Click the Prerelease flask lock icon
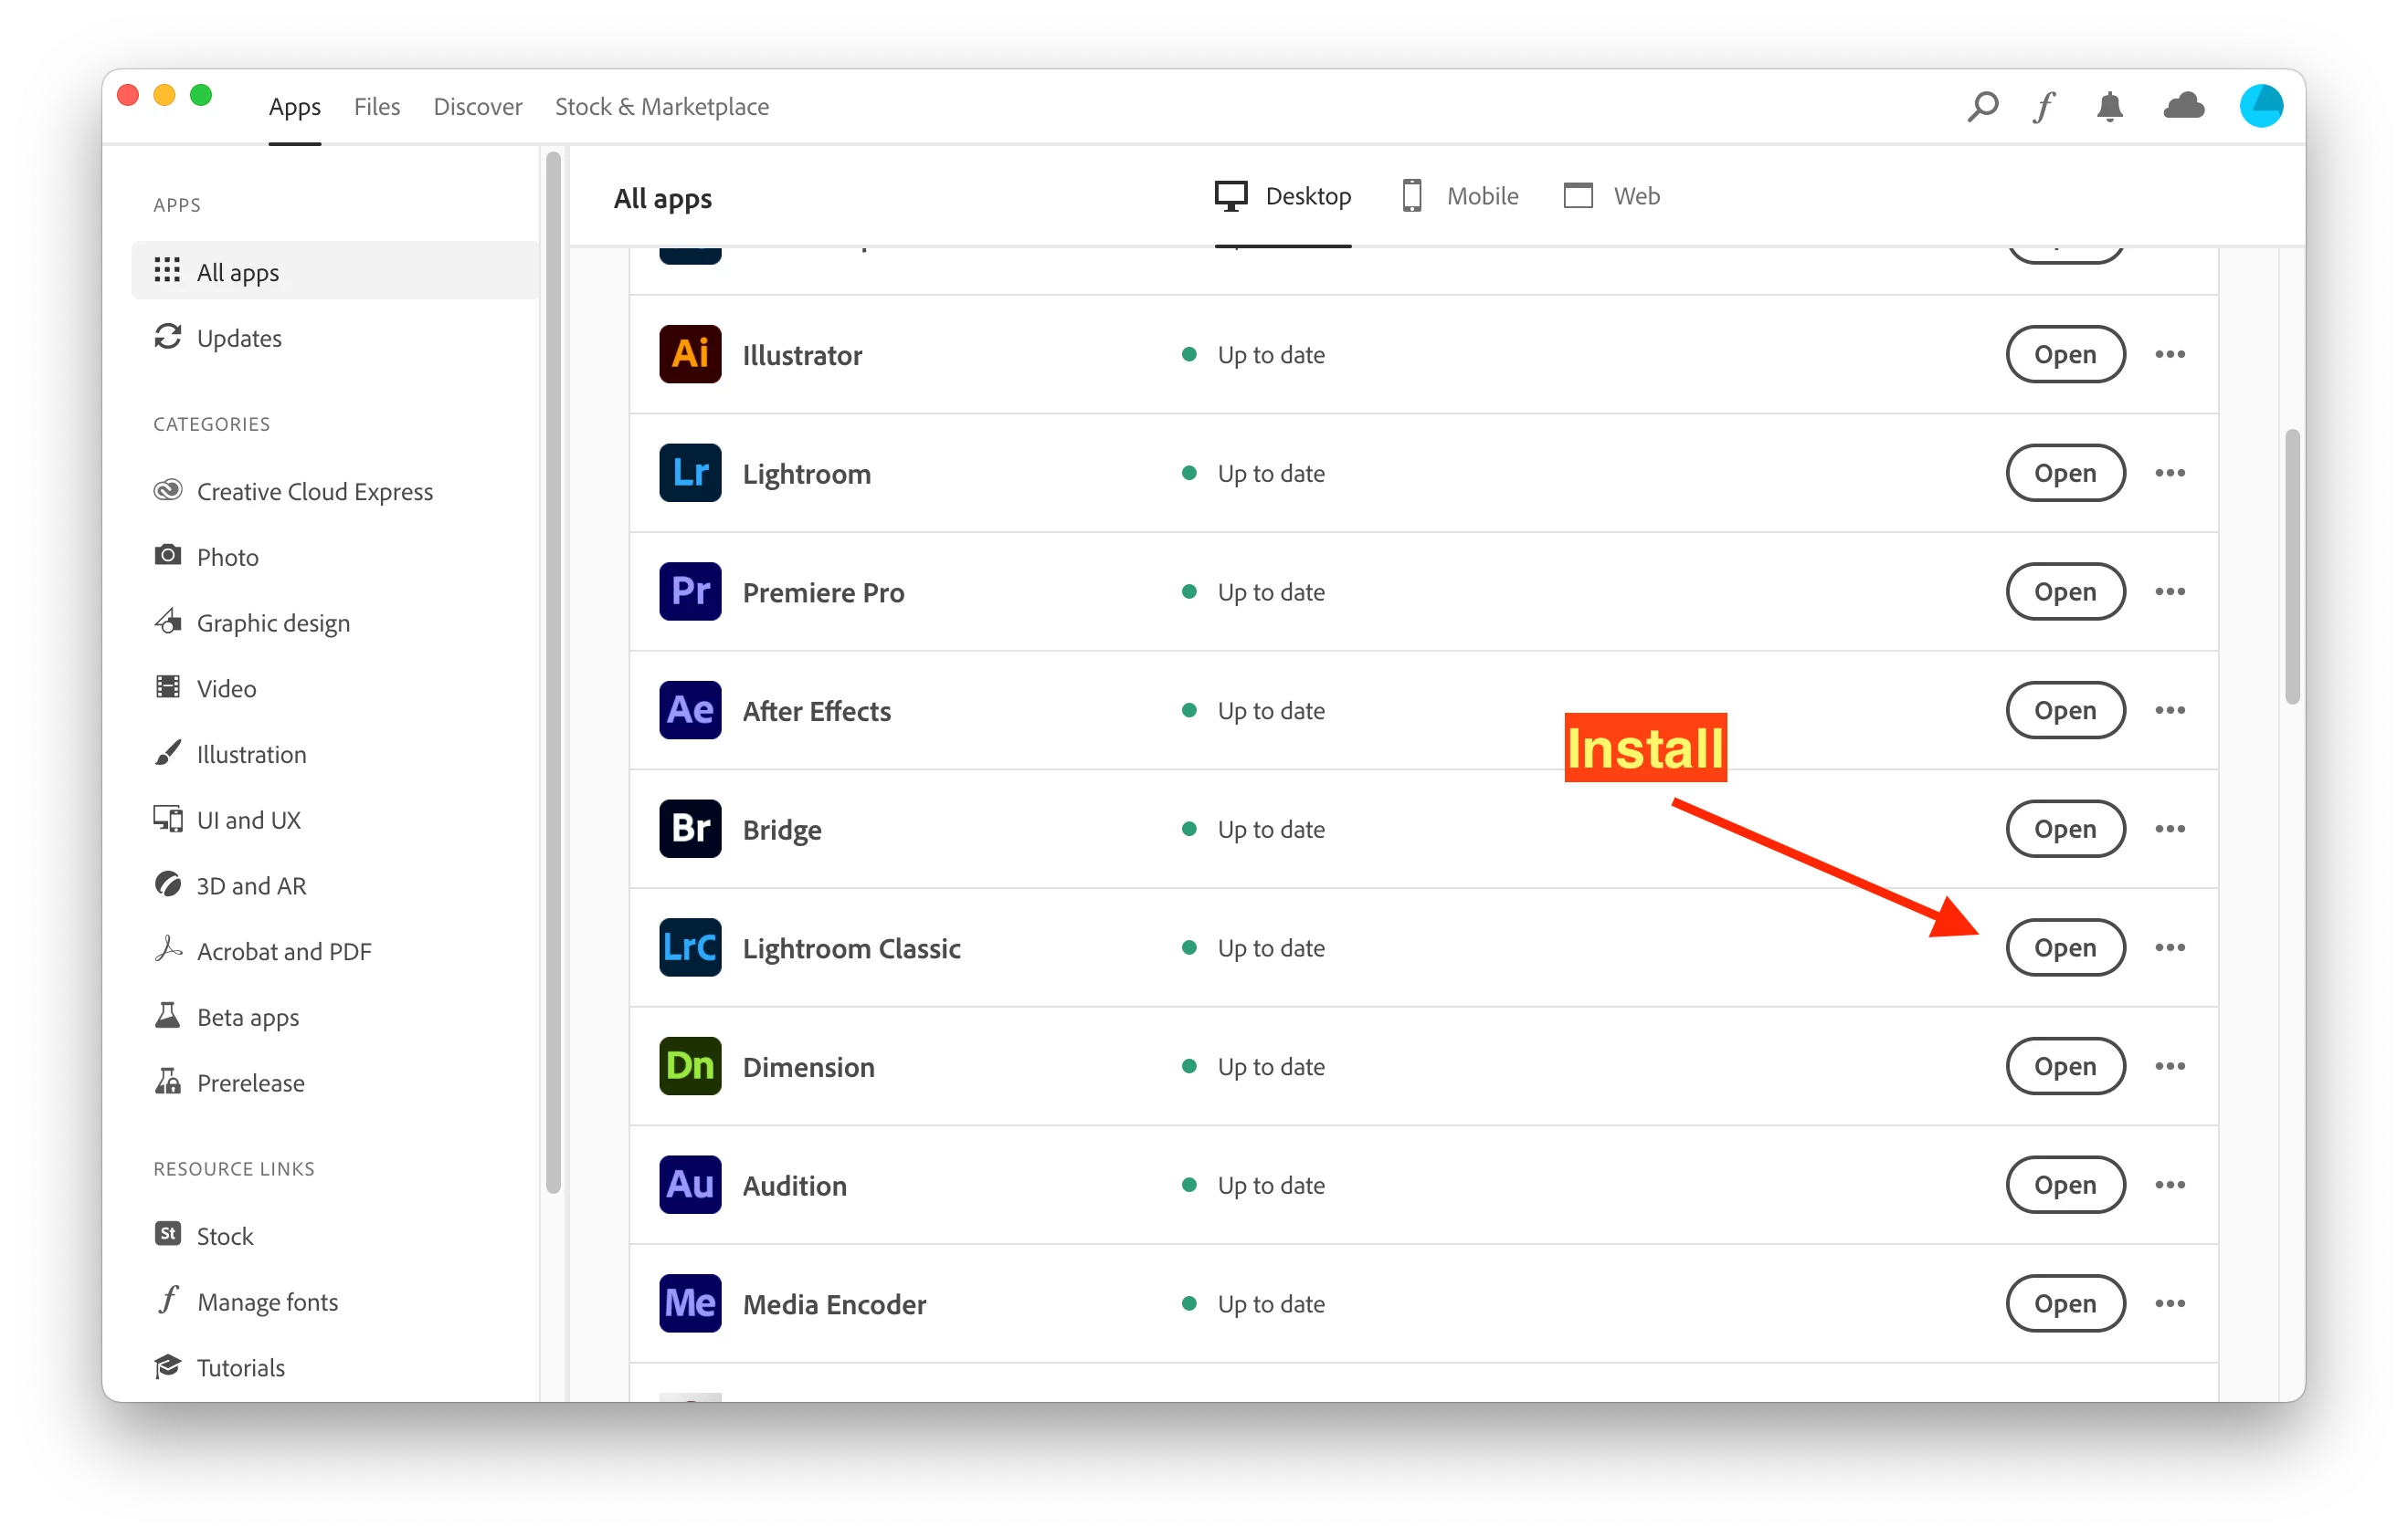 pyautogui.click(x=168, y=1082)
